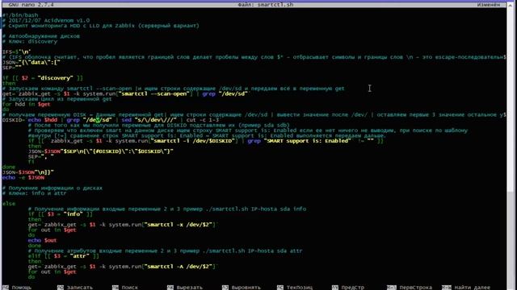Image resolution: width=517 pixels, height=290 pixels.
Task: Click the get= line containing 'smartctl --scan-open'
Action: pyautogui.click(x=125, y=94)
